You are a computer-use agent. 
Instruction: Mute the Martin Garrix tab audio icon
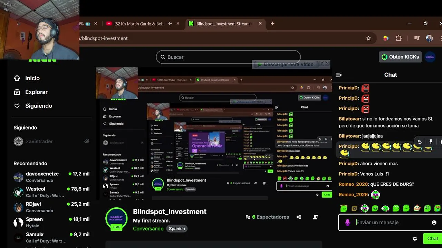[x=170, y=24]
